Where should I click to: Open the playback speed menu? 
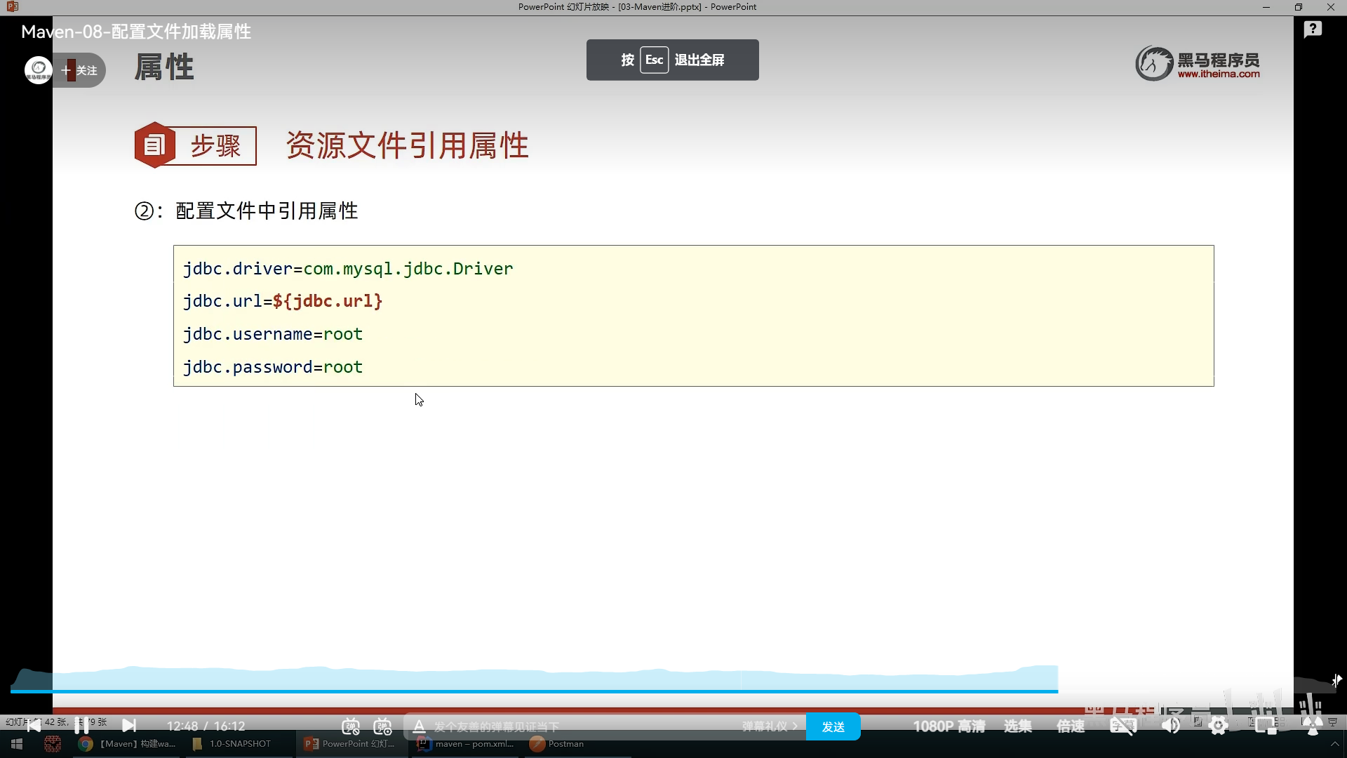[x=1071, y=726]
